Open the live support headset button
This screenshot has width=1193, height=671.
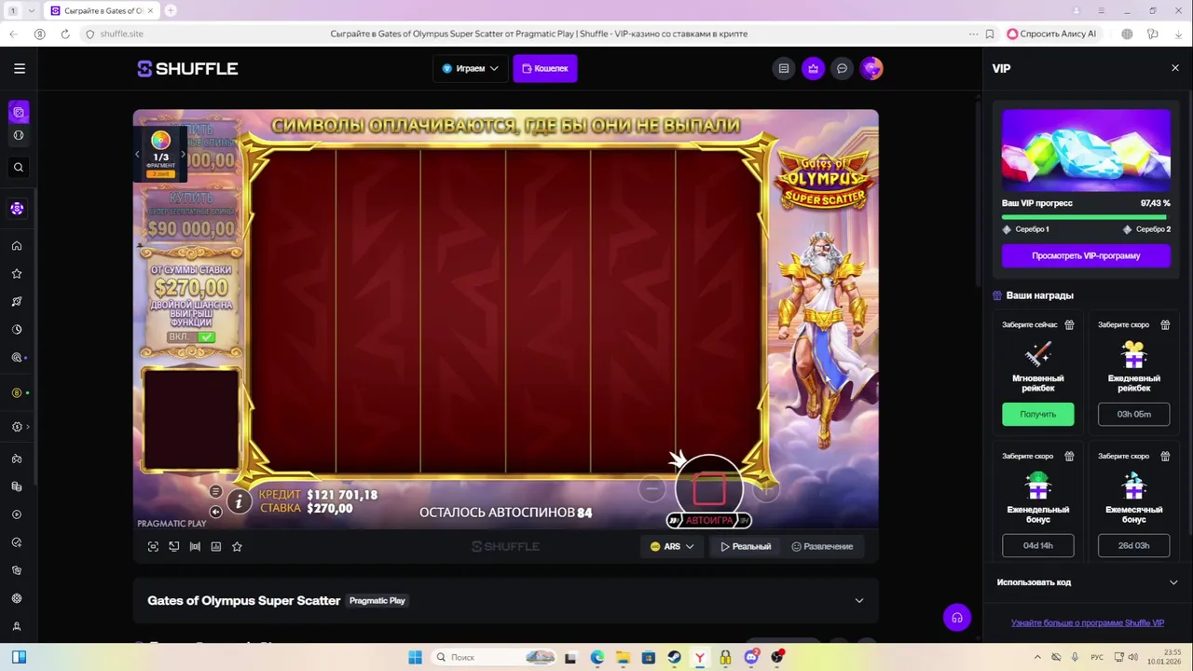[957, 618]
